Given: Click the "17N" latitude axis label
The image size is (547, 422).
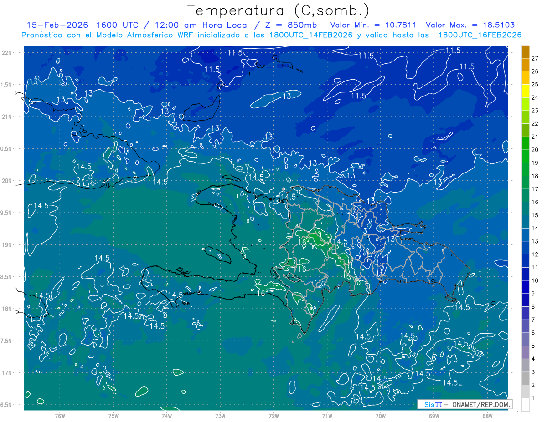Looking at the screenshot, I should pos(7,373).
